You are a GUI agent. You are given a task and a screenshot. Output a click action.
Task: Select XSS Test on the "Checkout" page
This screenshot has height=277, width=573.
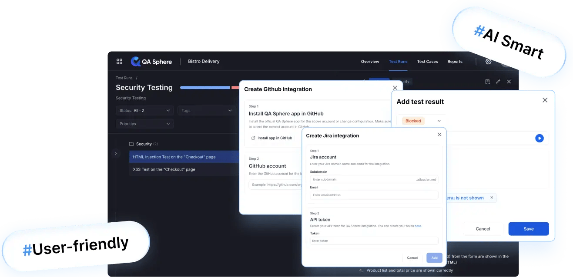coord(184,169)
